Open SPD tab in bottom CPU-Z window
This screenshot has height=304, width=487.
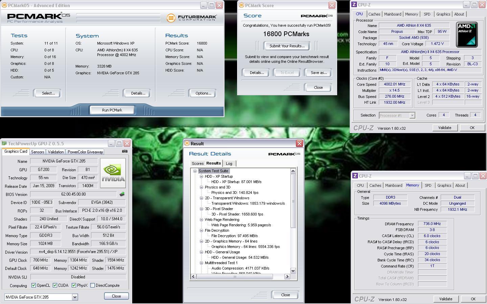[x=428, y=185]
